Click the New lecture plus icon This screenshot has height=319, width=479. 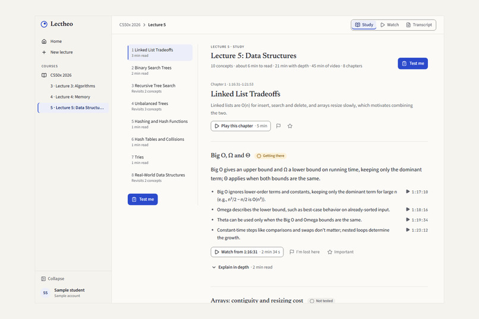[44, 52]
